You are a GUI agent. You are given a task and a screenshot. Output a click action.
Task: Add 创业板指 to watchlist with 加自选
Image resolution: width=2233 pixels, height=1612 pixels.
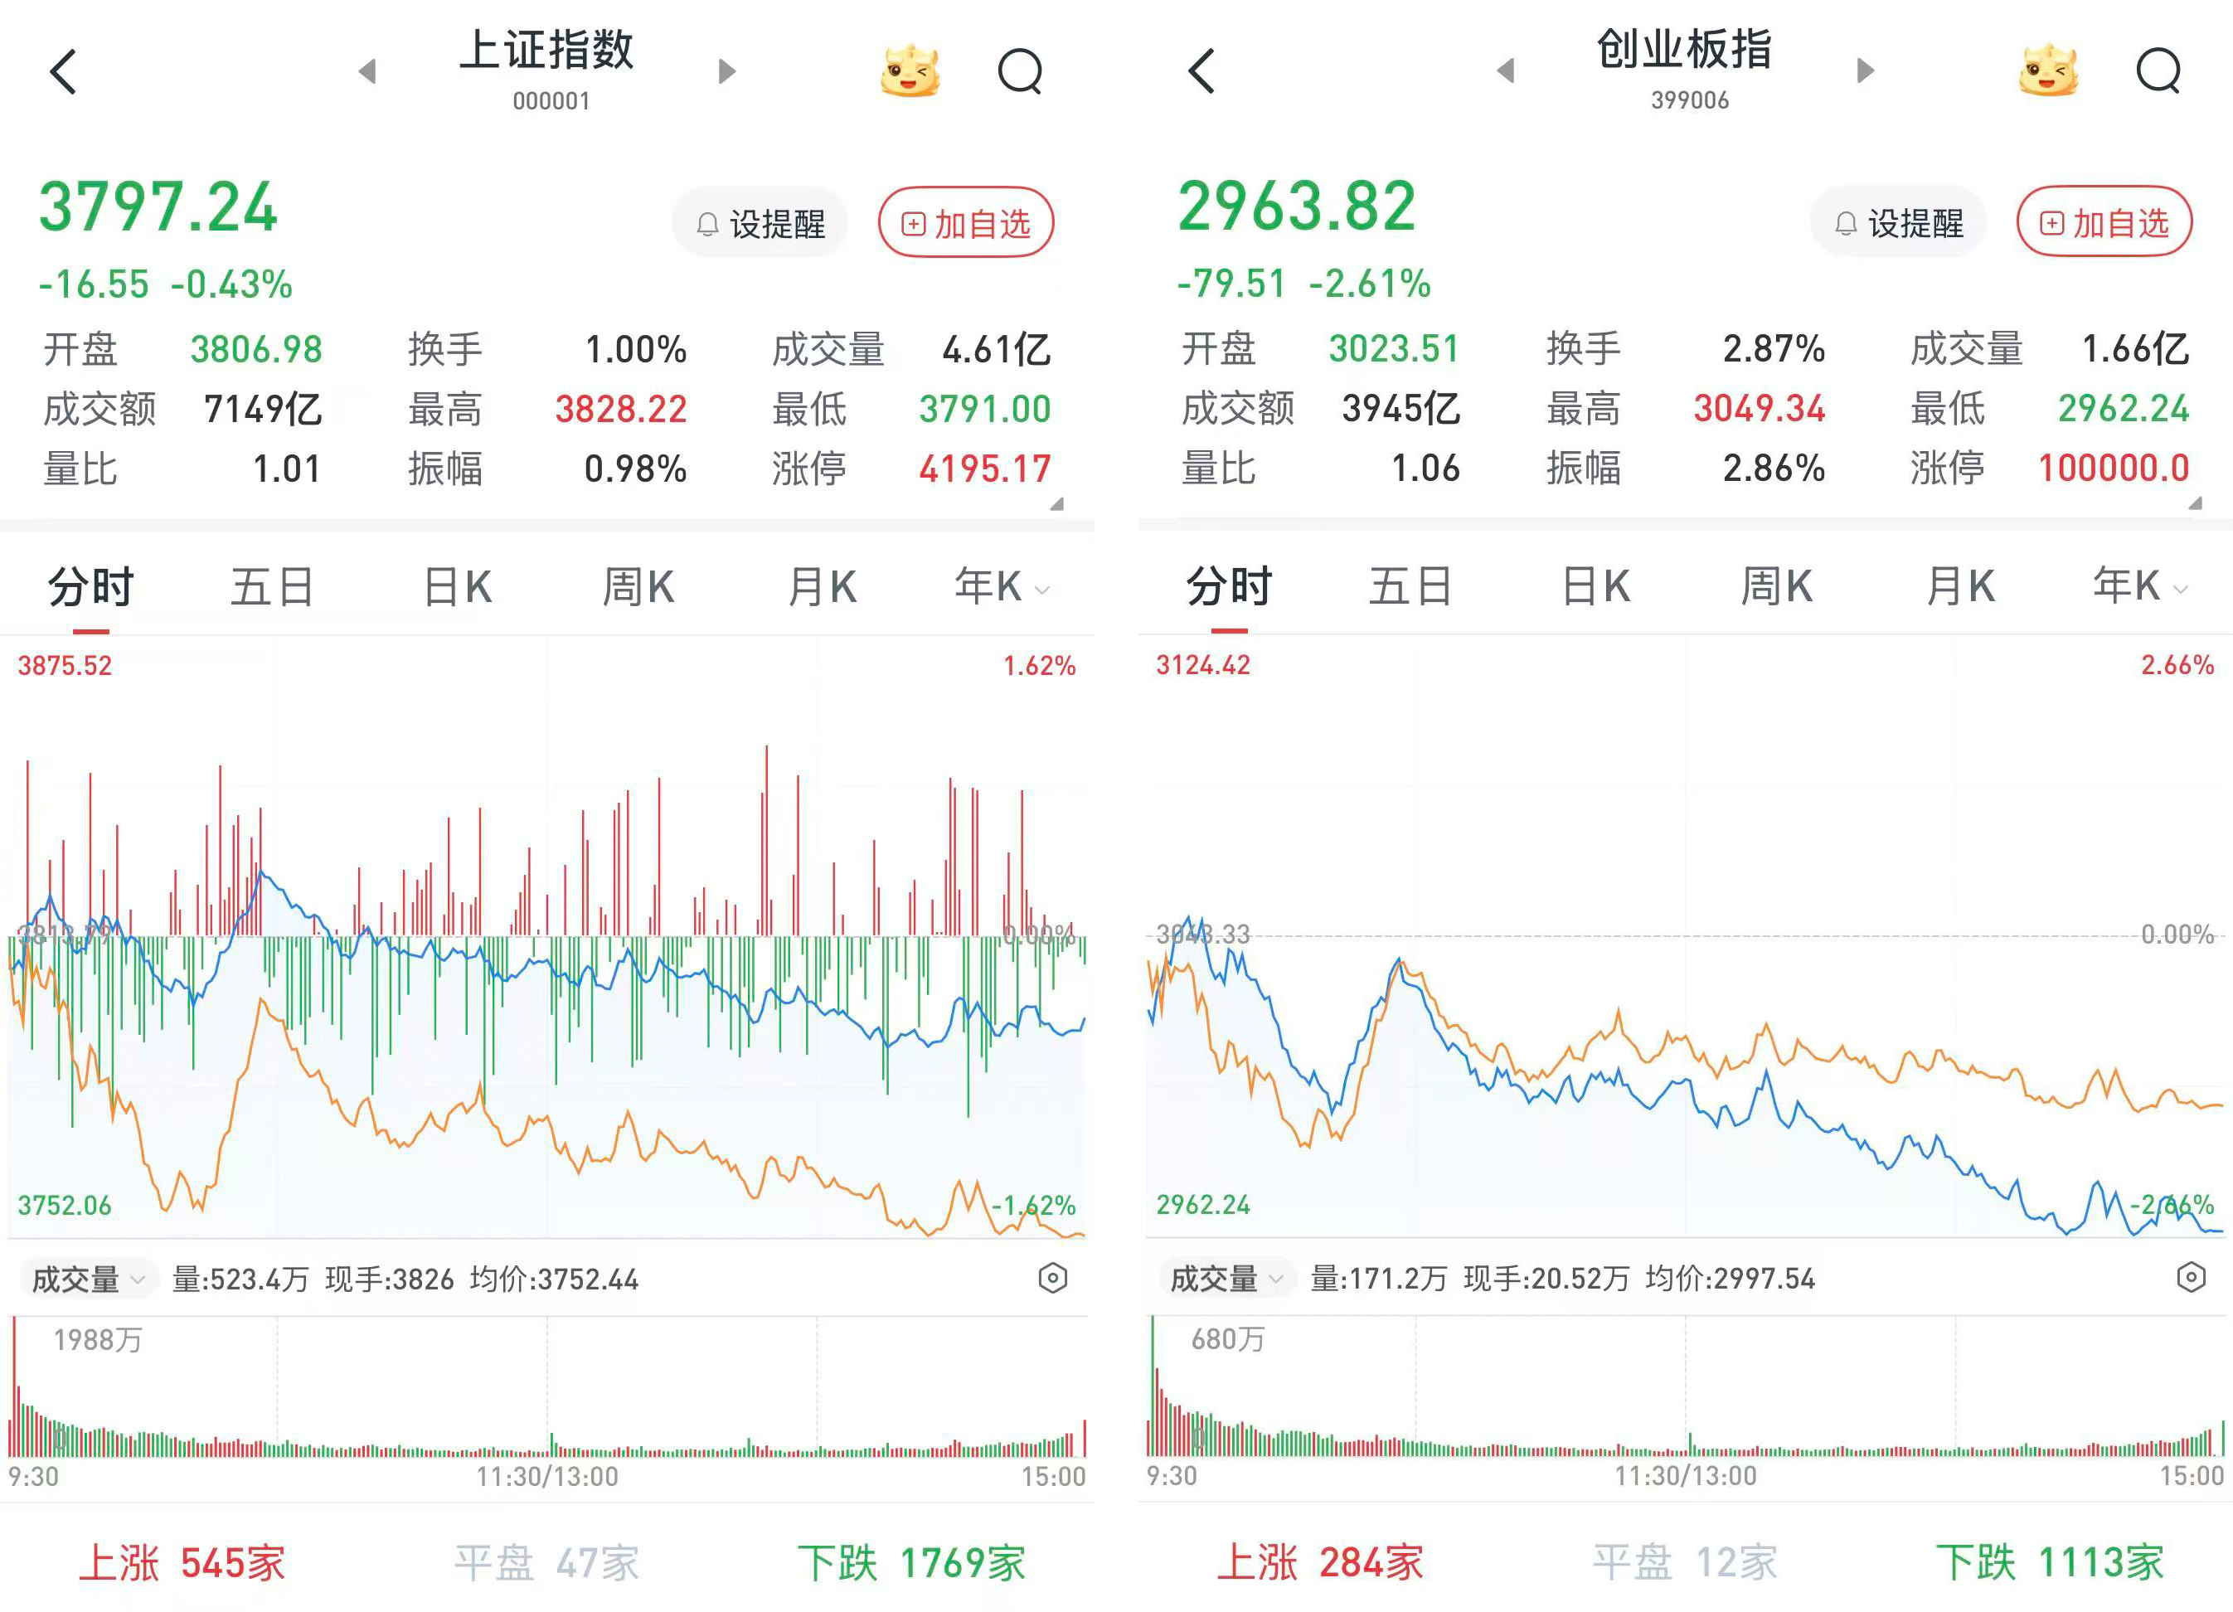coord(2104,221)
